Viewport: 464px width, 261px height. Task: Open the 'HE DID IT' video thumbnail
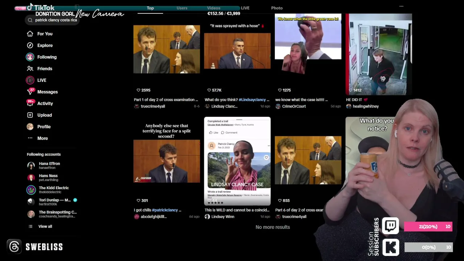coord(378,54)
